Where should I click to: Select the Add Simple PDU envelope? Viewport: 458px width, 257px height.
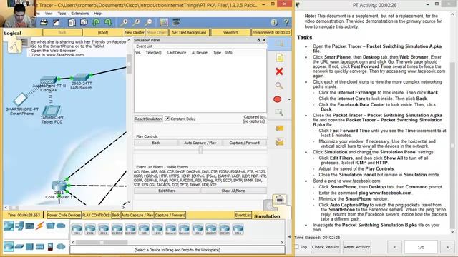tap(279, 128)
